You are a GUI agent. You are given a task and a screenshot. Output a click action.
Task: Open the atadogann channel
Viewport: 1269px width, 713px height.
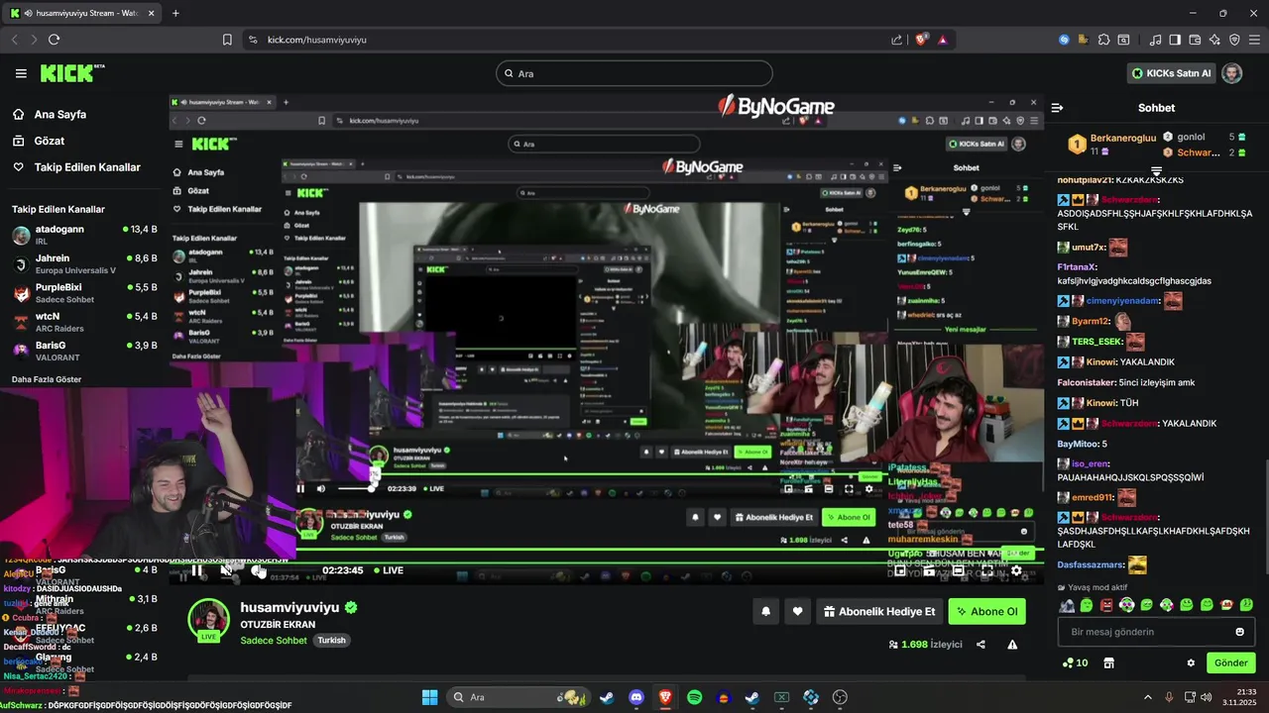pos(84,235)
